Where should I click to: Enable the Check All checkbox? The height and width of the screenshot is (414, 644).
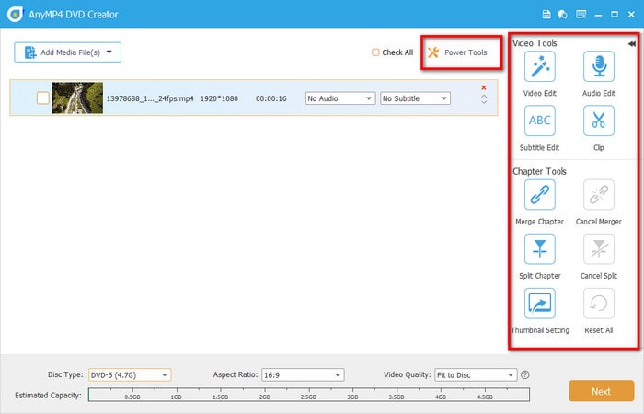click(x=375, y=52)
